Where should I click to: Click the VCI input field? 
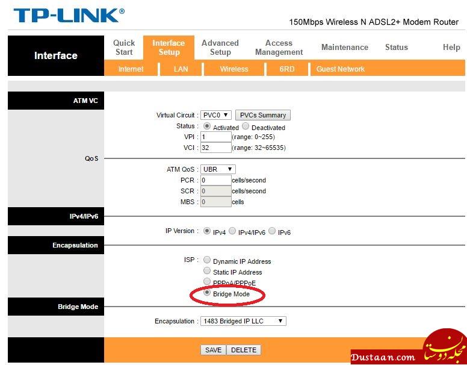click(215, 148)
